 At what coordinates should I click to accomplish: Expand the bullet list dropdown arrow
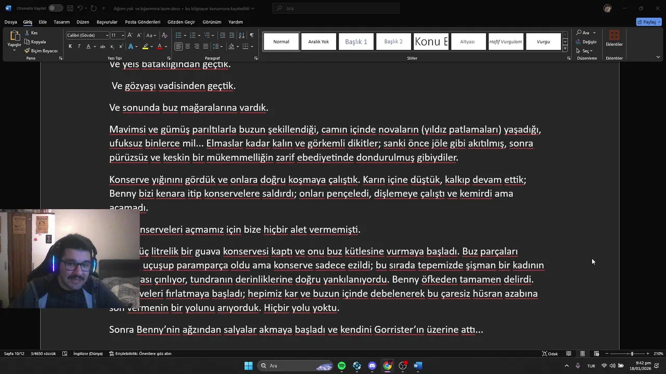point(184,35)
